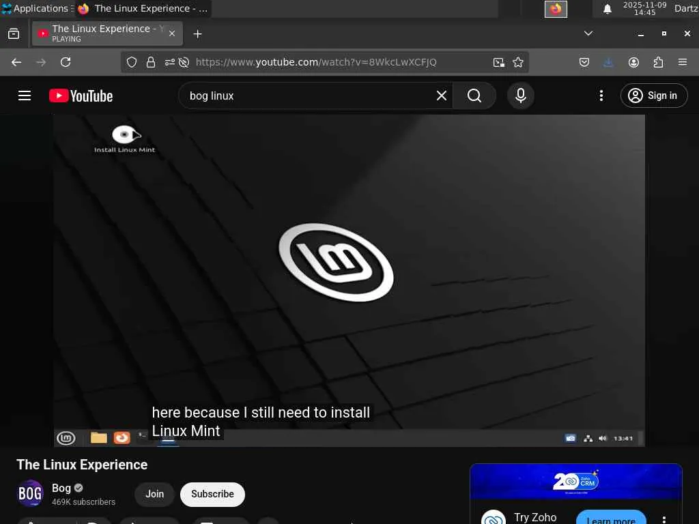The height and width of the screenshot is (524, 699).
Task: Clear the search text with X
Action: pyautogui.click(x=442, y=96)
